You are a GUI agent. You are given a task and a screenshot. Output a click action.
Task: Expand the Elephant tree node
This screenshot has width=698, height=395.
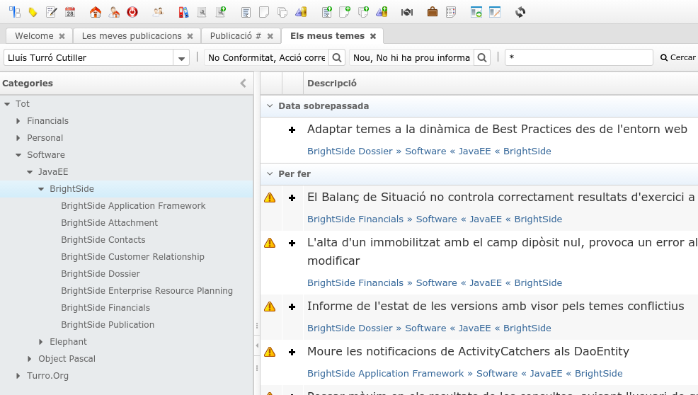(42, 342)
